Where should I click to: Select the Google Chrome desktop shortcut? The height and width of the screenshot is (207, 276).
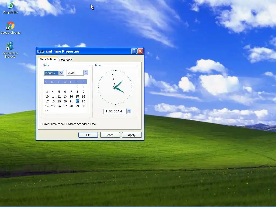(11, 28)
